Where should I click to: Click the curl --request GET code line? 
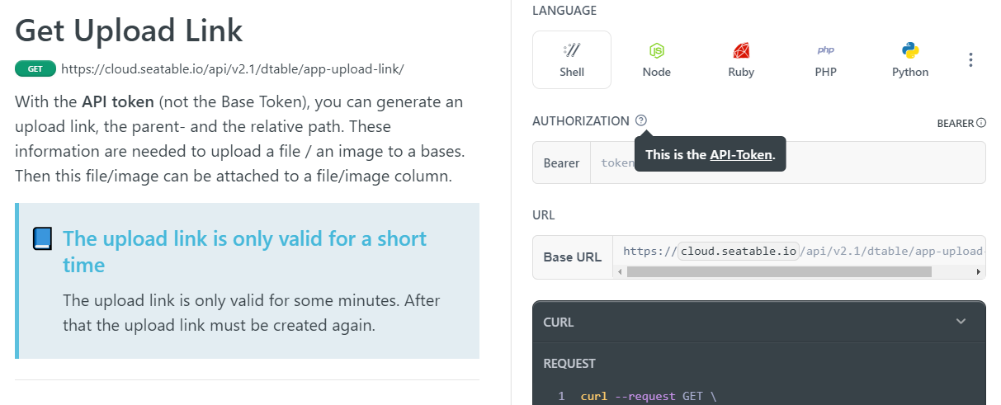[x=648, y=396]
